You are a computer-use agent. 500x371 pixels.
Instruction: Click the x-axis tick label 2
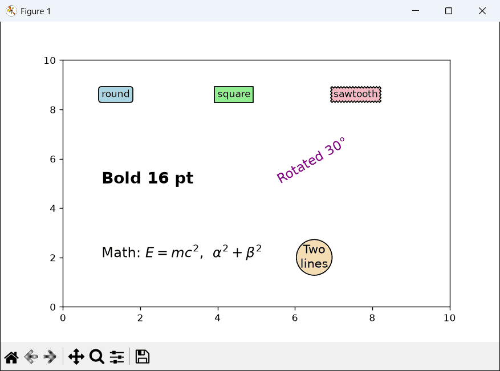tap(140, 318)
